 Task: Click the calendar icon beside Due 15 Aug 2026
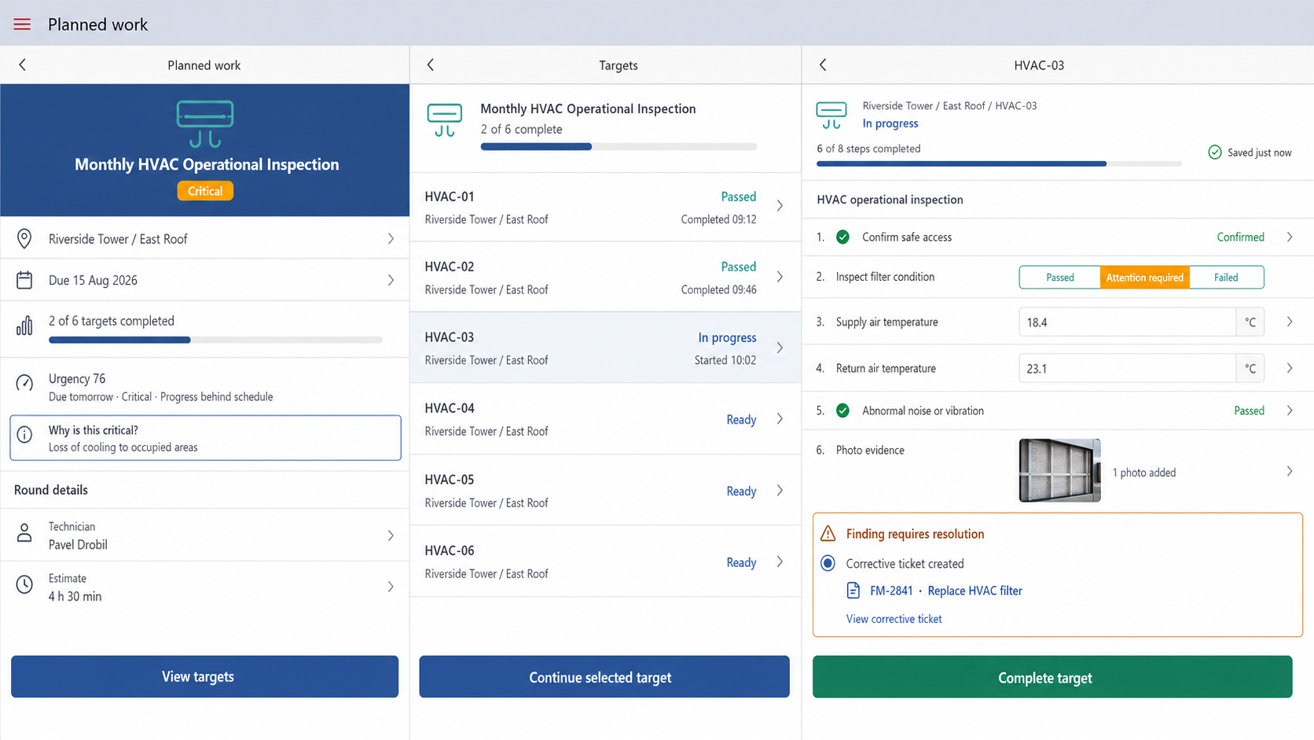point(24,280)
